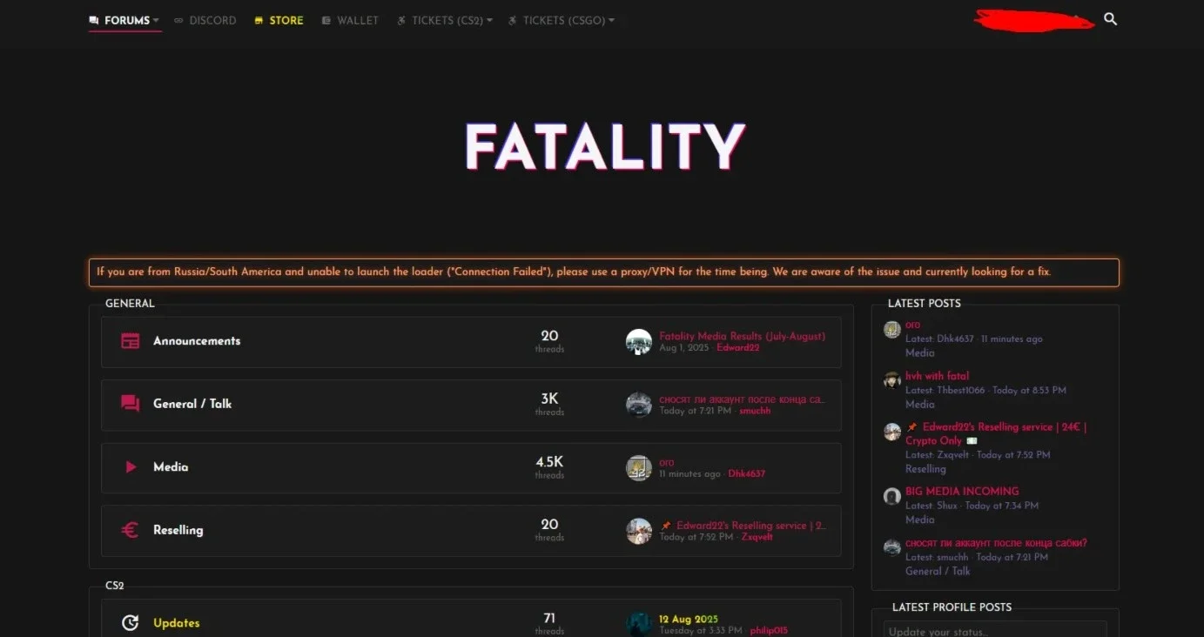Click the FATALITY logo

[604, 146]
